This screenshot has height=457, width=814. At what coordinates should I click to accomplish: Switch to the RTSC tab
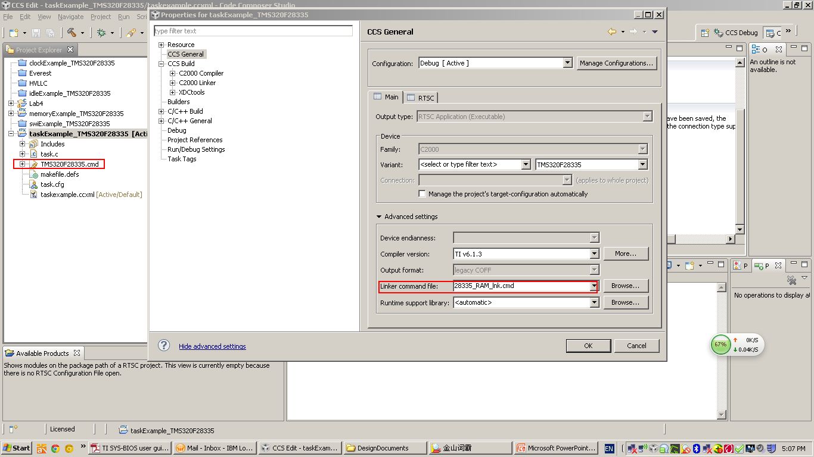(421, 98)
